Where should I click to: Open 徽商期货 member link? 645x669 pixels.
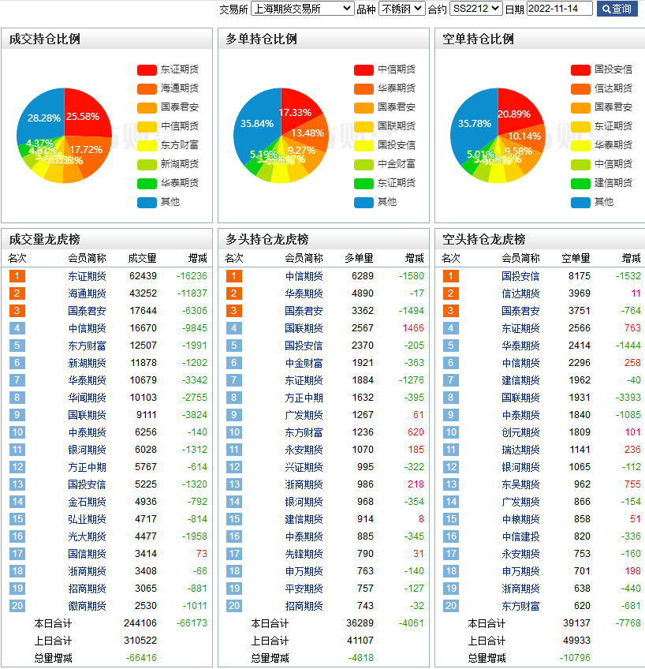click(87, 606)
